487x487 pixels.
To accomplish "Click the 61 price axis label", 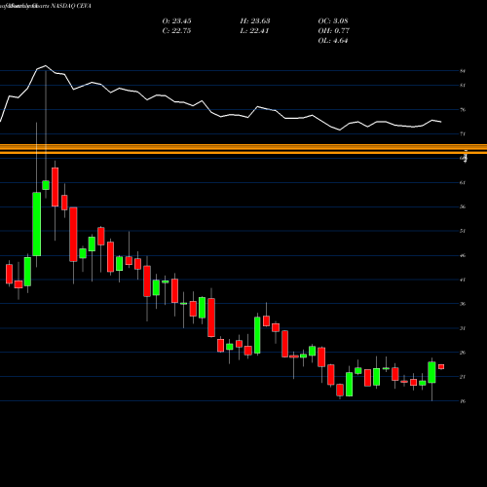I will 463,182.
